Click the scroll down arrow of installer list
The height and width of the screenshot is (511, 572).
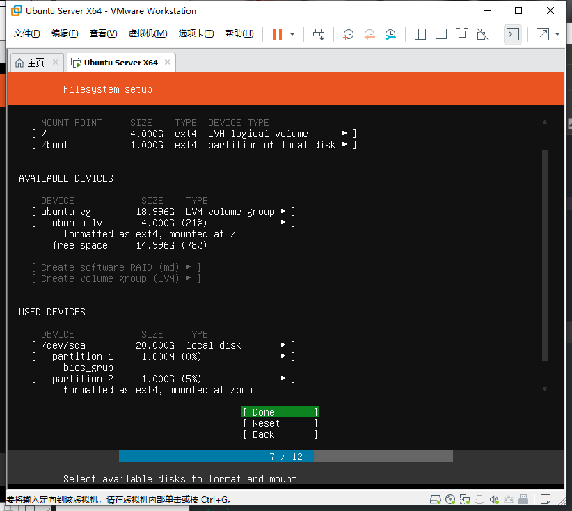click(x=545, y=389)
